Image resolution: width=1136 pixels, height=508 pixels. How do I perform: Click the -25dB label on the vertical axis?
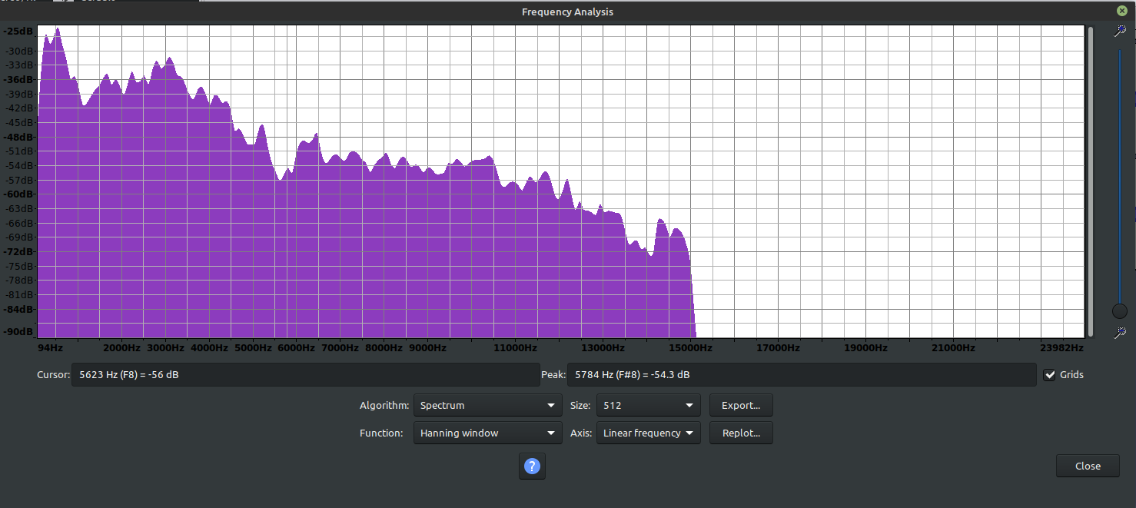coord(18,32)
